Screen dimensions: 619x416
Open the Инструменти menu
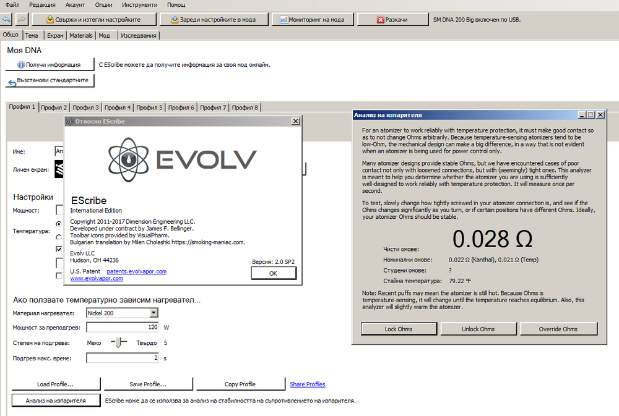[139, 5]
